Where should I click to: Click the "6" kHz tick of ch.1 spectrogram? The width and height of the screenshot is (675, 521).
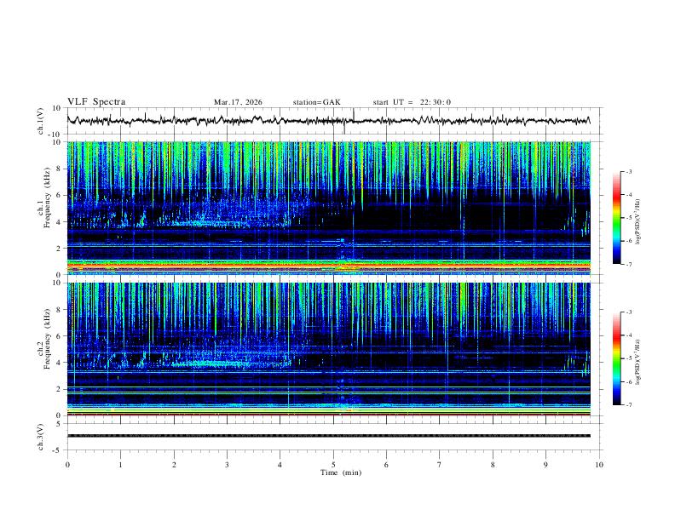(x=59, y=195)
